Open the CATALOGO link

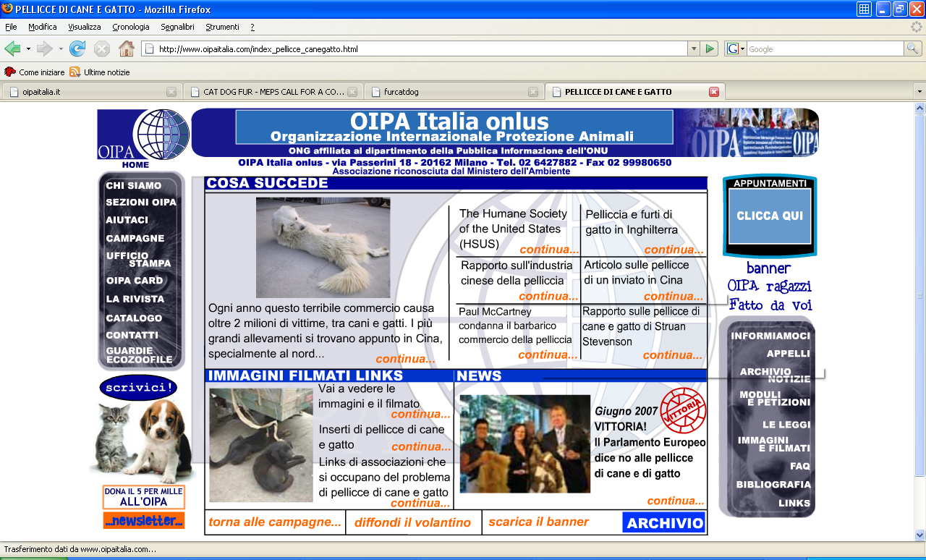[134, 318]
